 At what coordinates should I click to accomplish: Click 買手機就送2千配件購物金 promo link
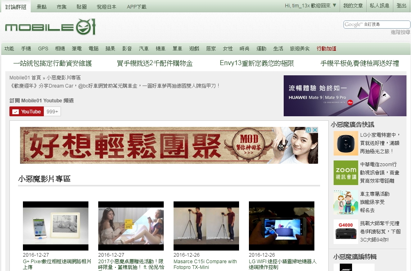[155, 63]
